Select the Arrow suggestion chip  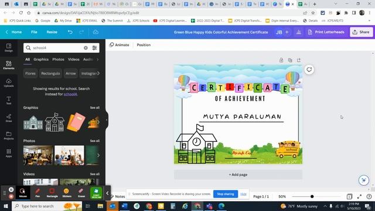[70, 73]
